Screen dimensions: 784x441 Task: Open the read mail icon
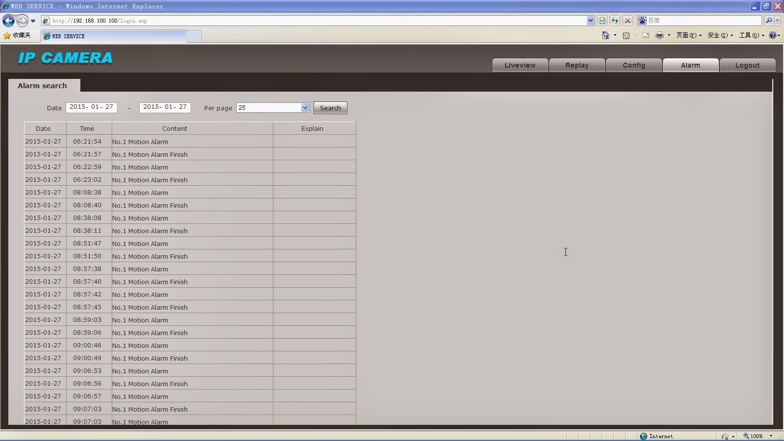[645, 35]
